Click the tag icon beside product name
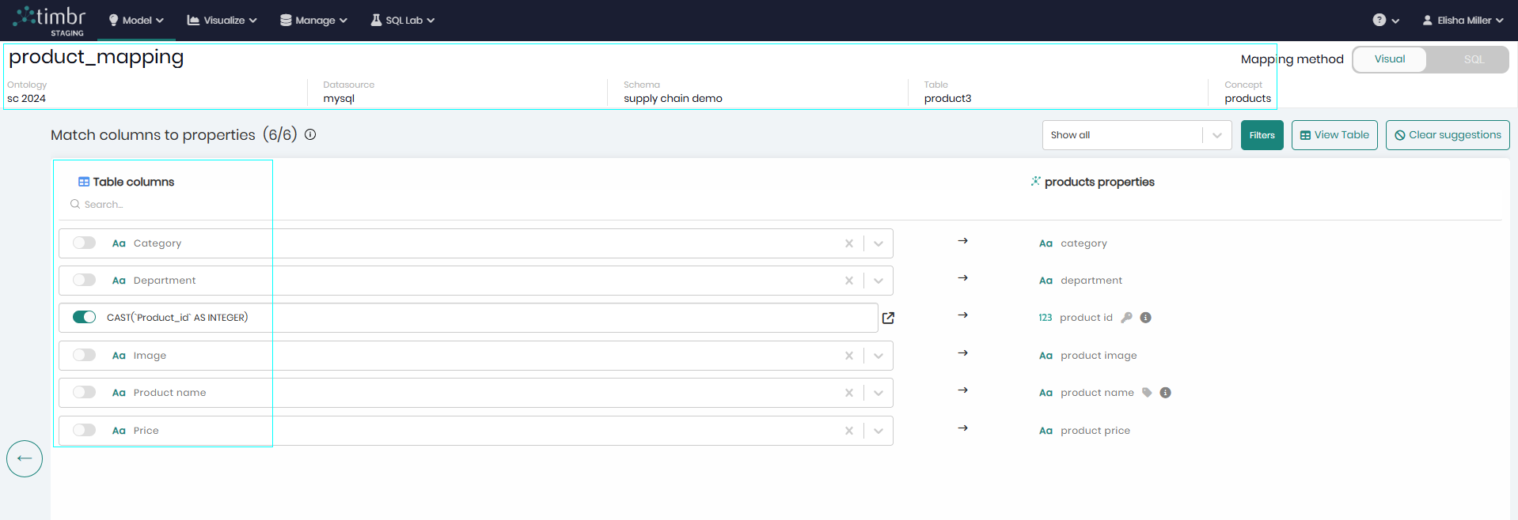Viewport: 1518px width, 520px height. click(1147, 393)
